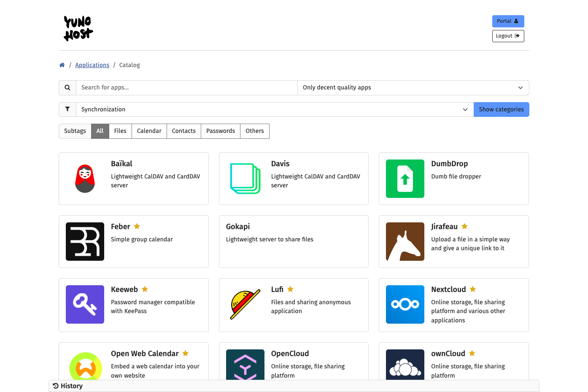Click the Show categories button
Viewport: 588px width, 392px height.
click(501, 109)
